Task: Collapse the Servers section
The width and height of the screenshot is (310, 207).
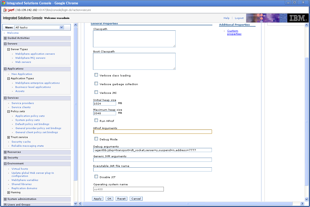Action: [5, 44]
